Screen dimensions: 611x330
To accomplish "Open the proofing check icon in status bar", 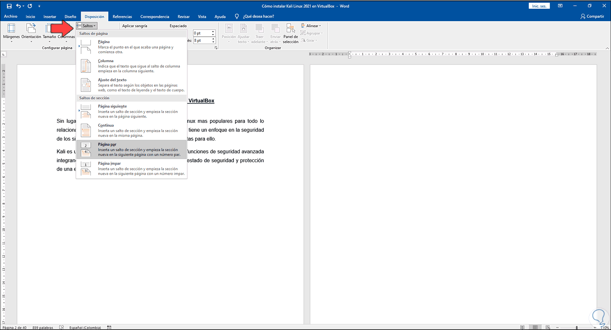I will tap(61, 326).
